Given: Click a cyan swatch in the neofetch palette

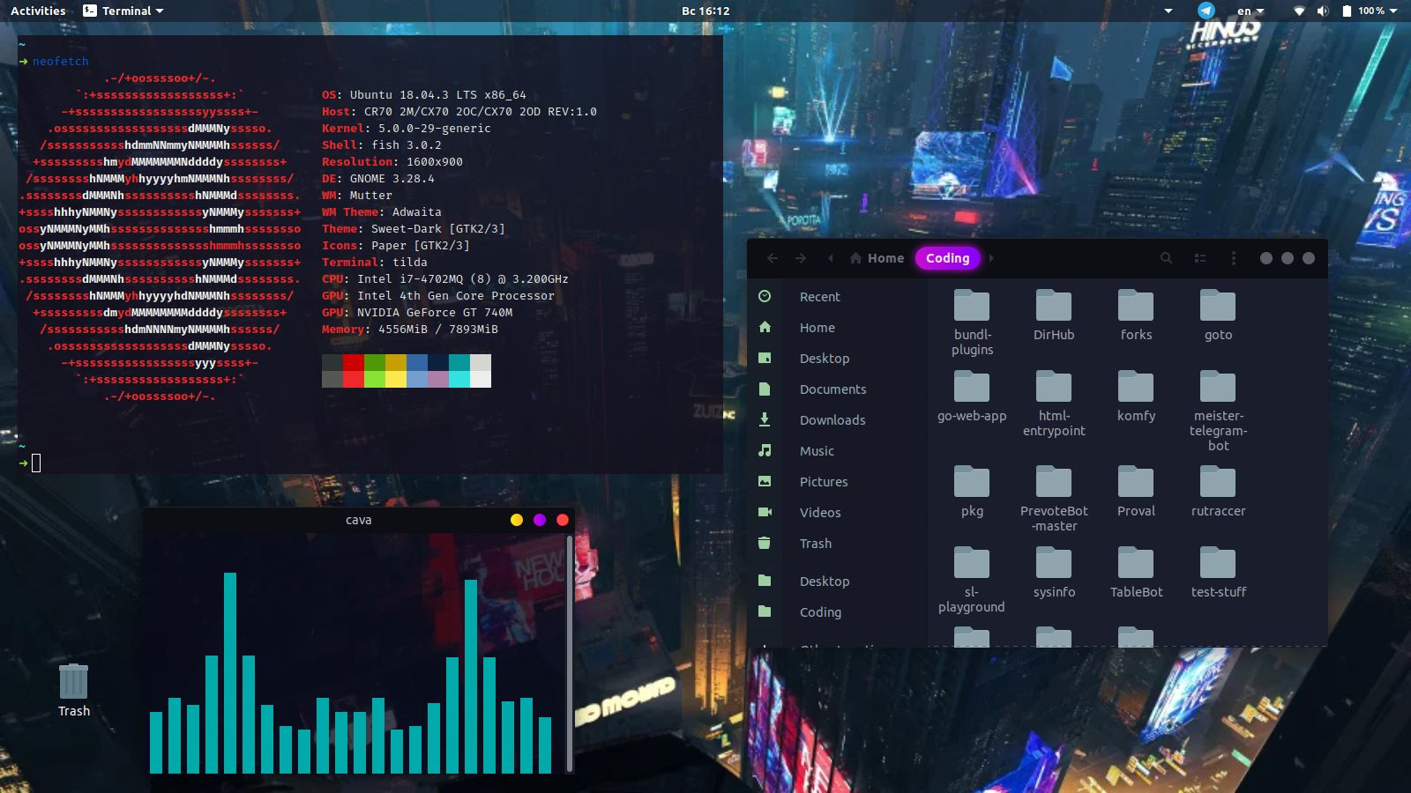Looking at the screenshot, I should click(x=459, y=361).
